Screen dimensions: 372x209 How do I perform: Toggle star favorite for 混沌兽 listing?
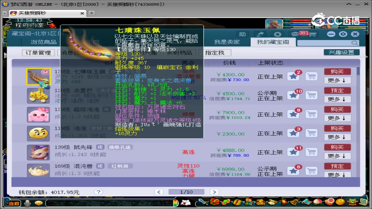pyautogui.click(x=293, y=171)
